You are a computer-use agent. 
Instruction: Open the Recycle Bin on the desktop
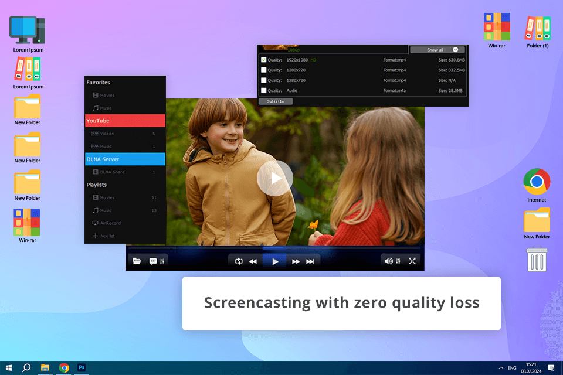pos(537,259)
